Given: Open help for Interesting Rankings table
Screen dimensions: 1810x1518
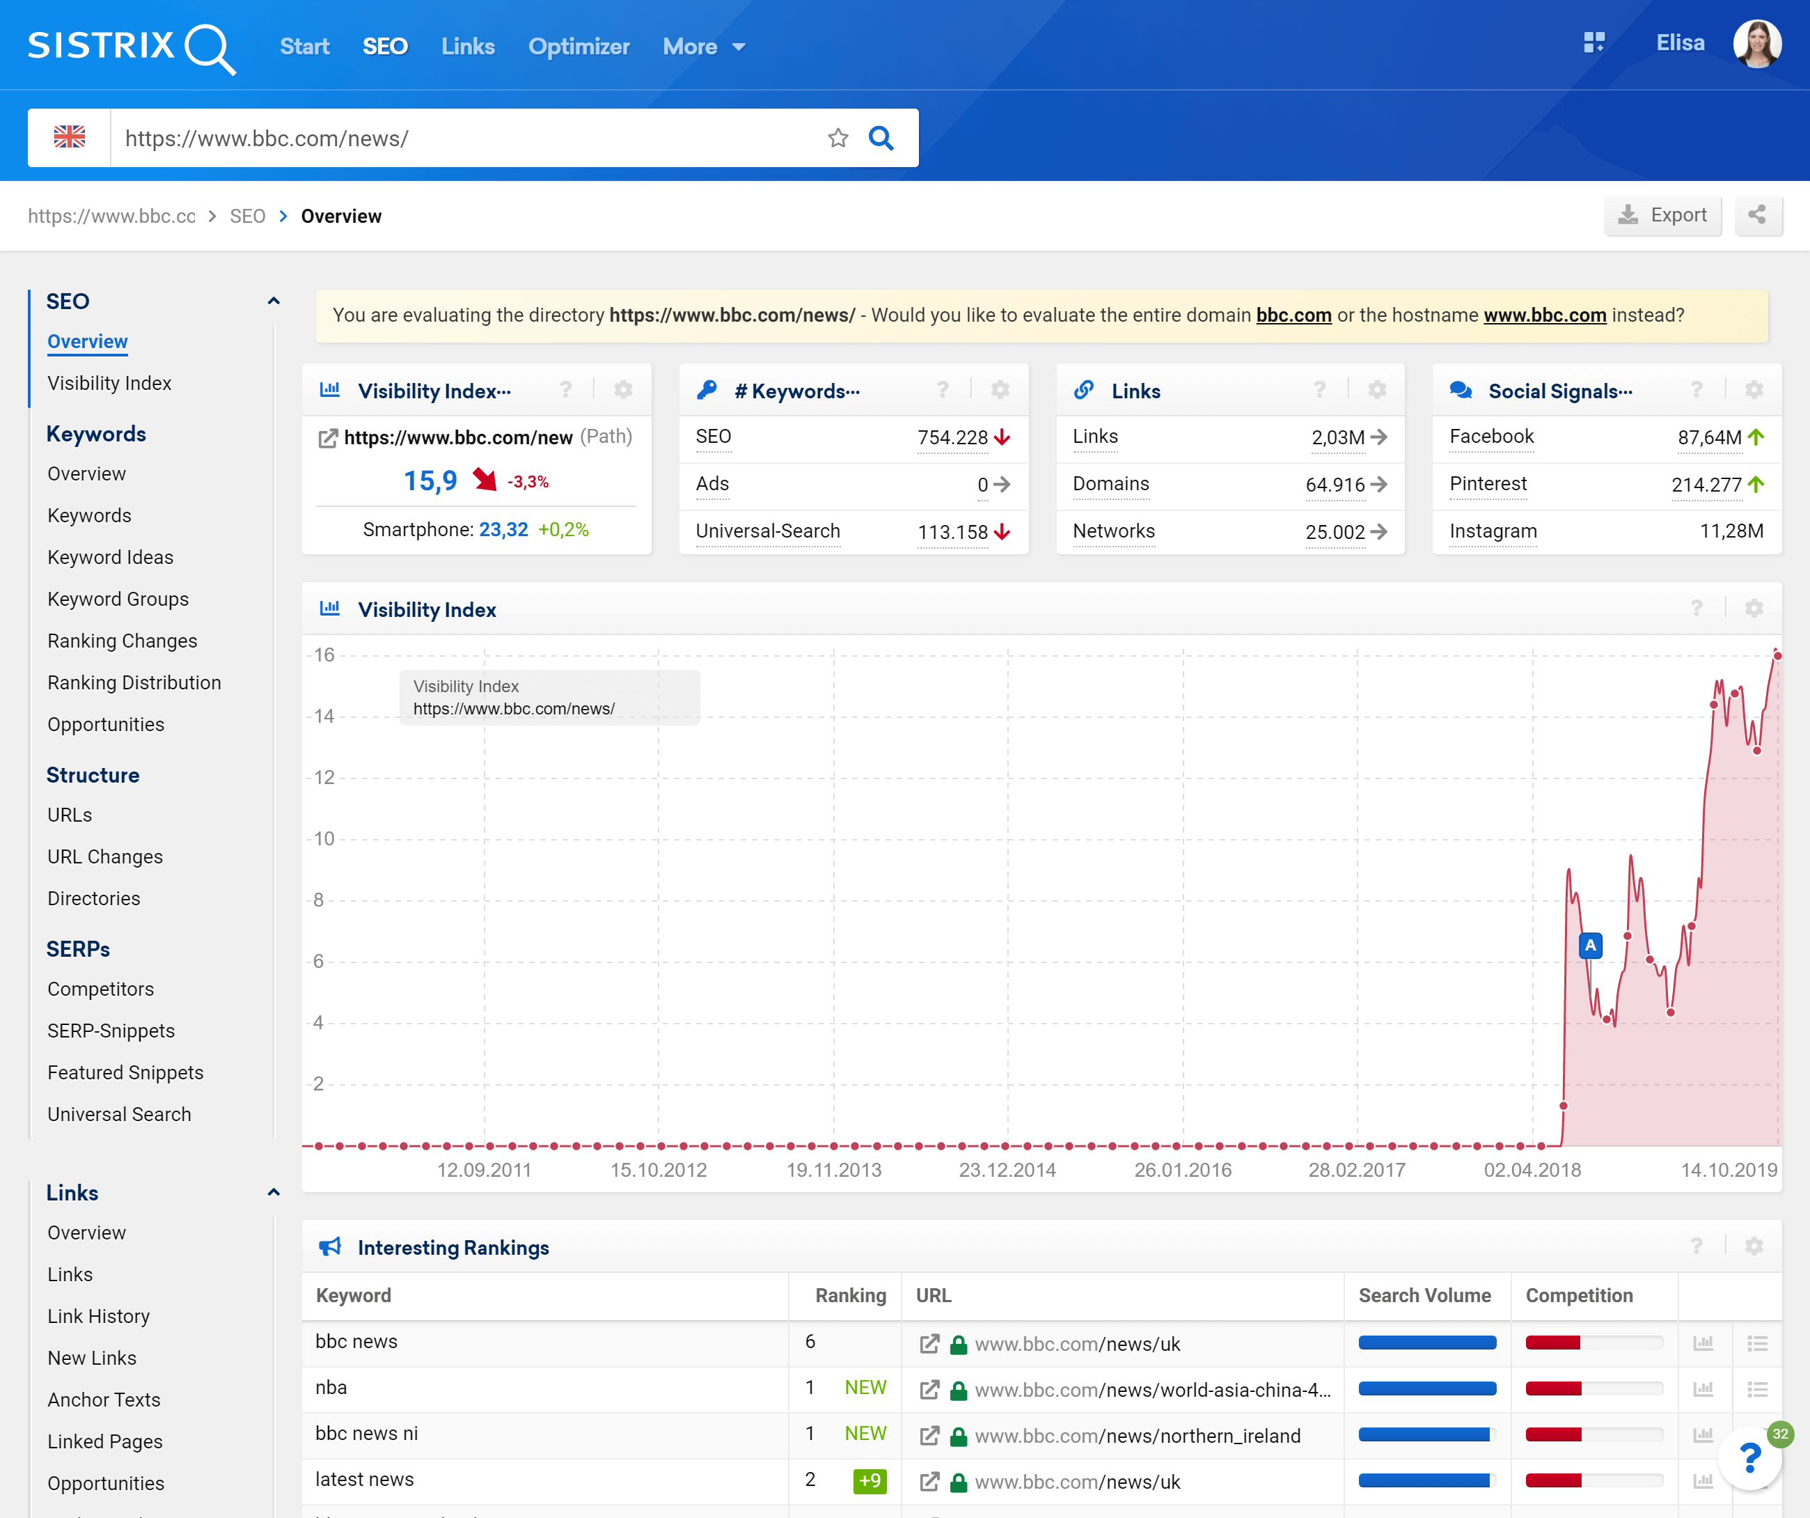Looking at the screenshot, I should [x=1697, y=1246].
